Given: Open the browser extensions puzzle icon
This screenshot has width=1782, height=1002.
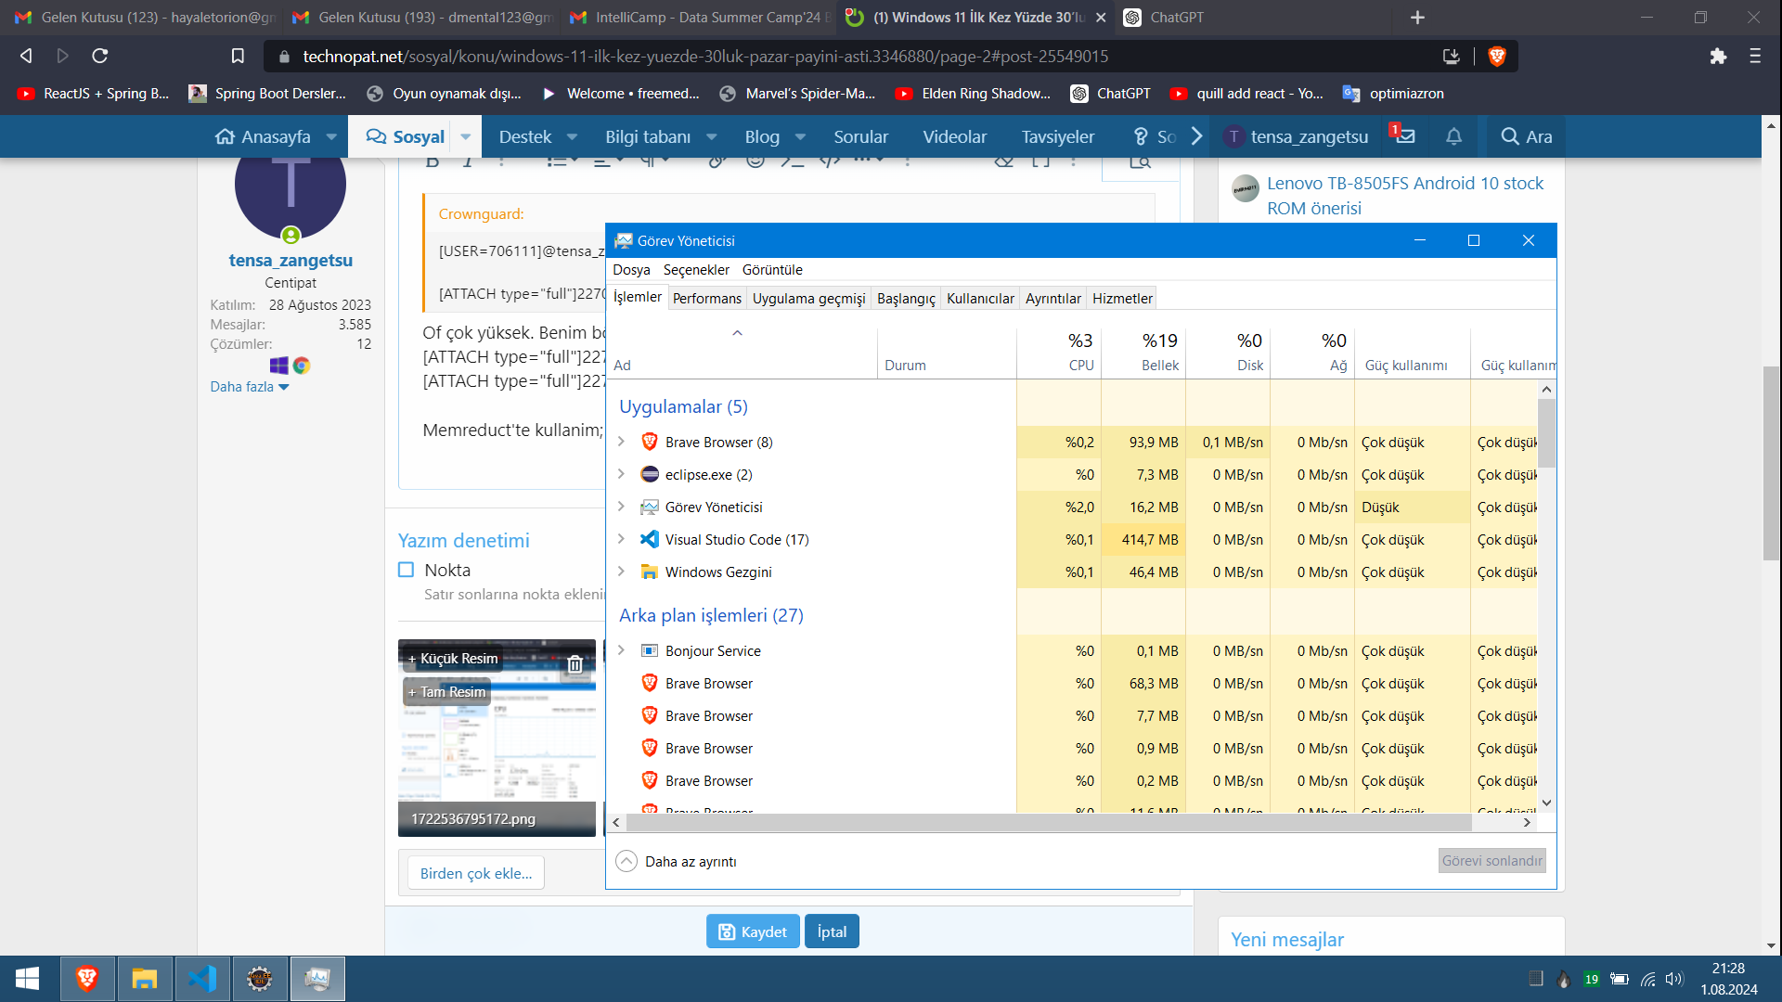Looking at the screenshot, I should click(1718, 57).
